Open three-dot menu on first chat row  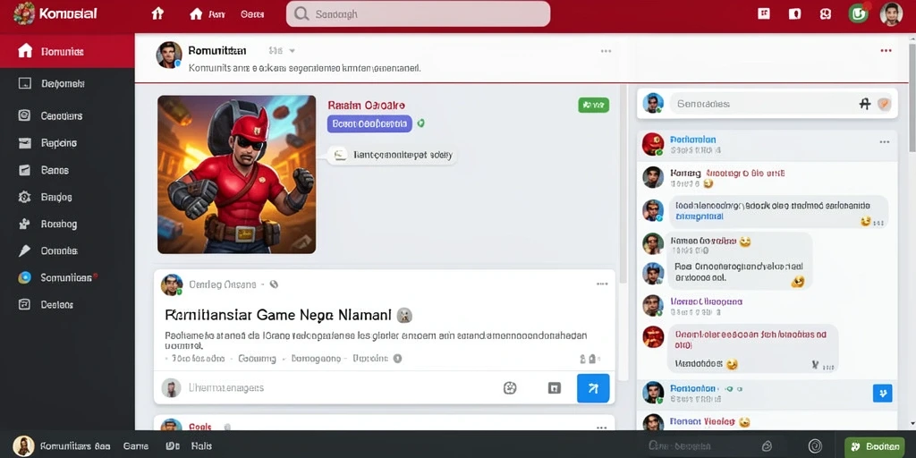point(885,142)
